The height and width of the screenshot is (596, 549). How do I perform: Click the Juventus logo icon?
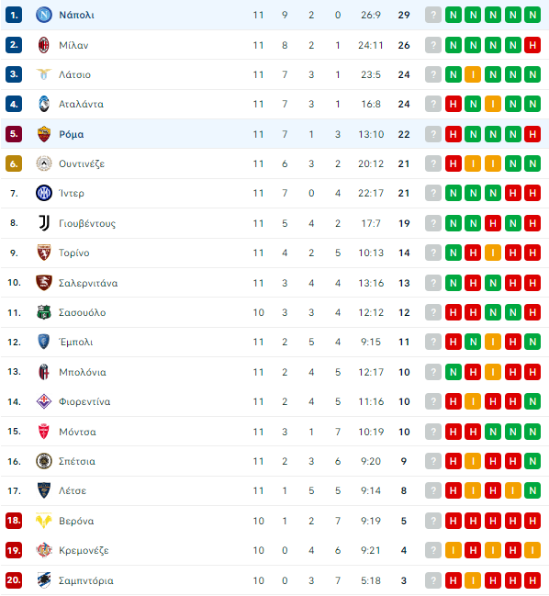pos(44,223)
